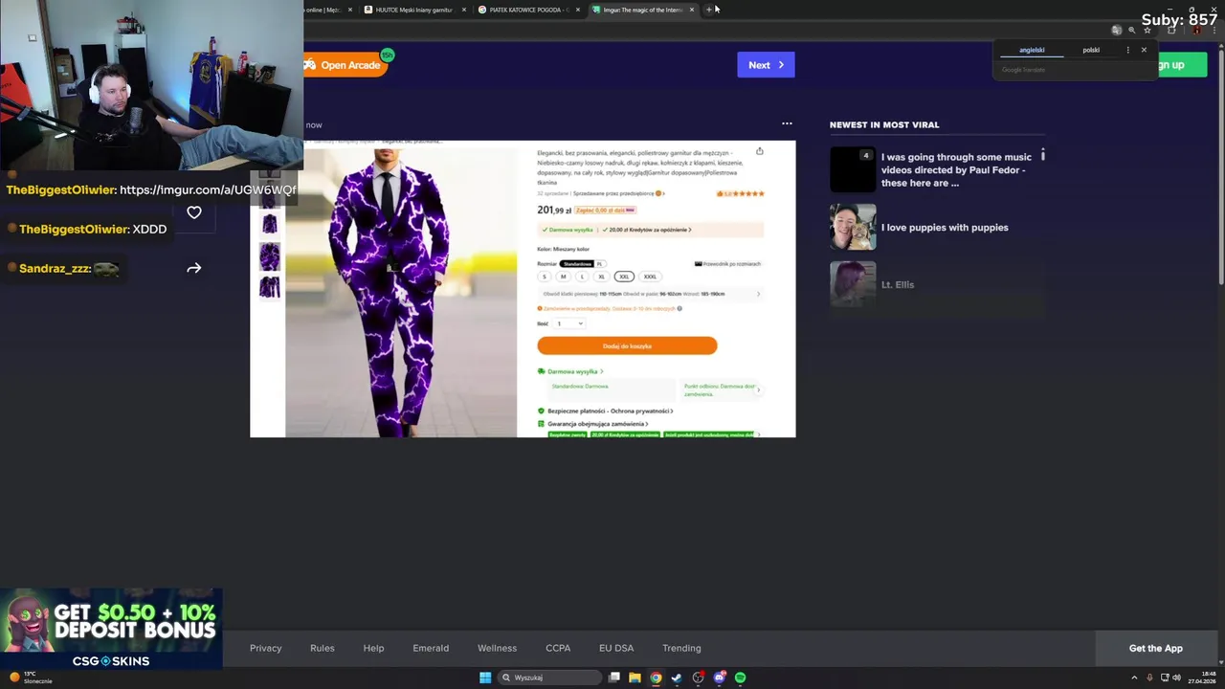Click the network icon in system tray
This screenshot has width=1225, height=689.
(x=1163, y=678)
